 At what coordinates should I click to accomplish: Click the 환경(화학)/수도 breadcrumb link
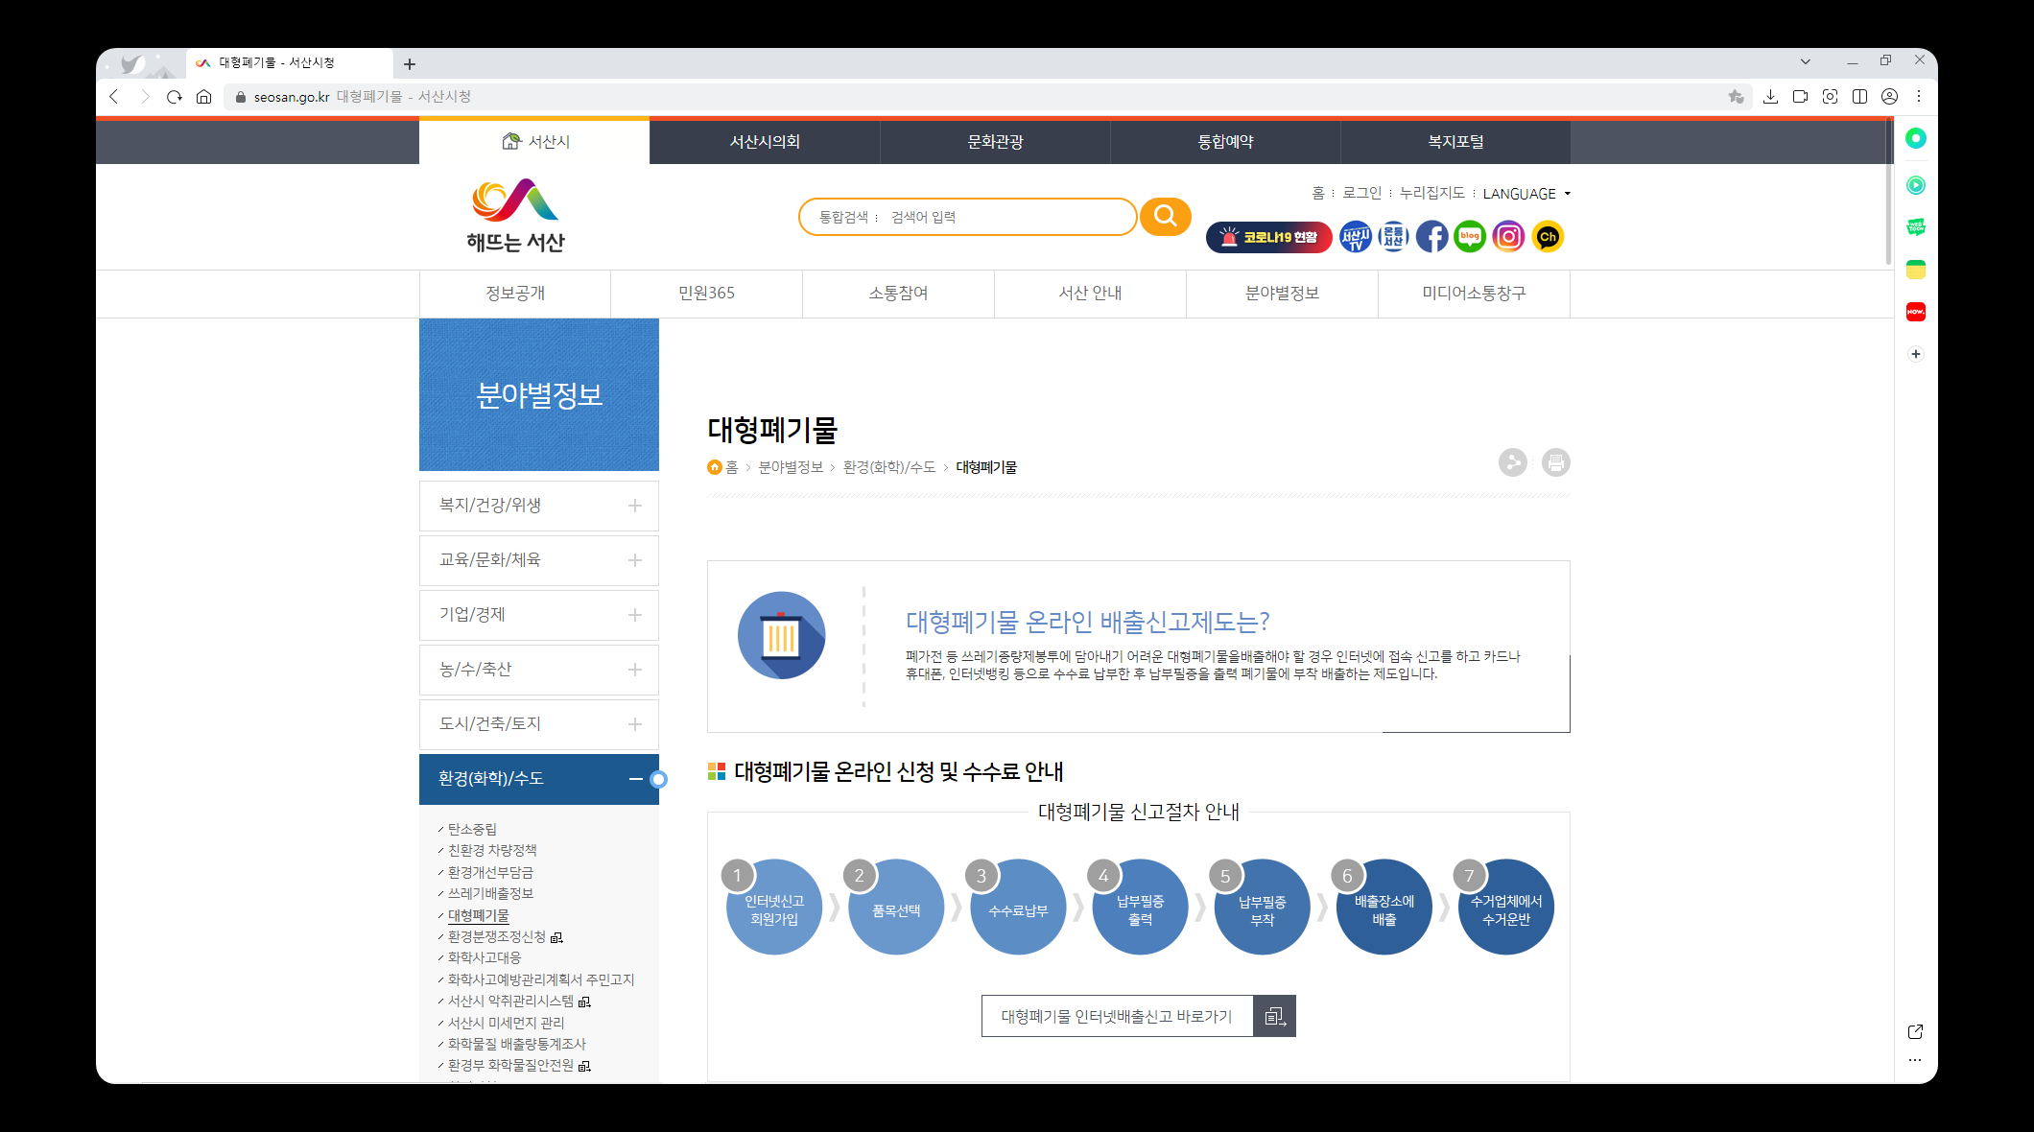click(x=889, y=467)
